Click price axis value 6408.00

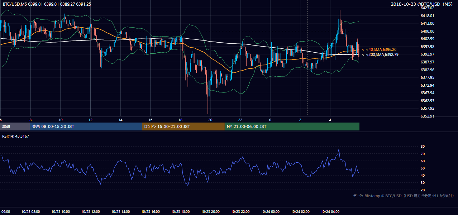428,31
